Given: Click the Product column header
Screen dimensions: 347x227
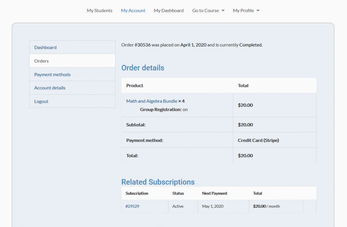Looking at the screenshot, I should tap(135, 86).
